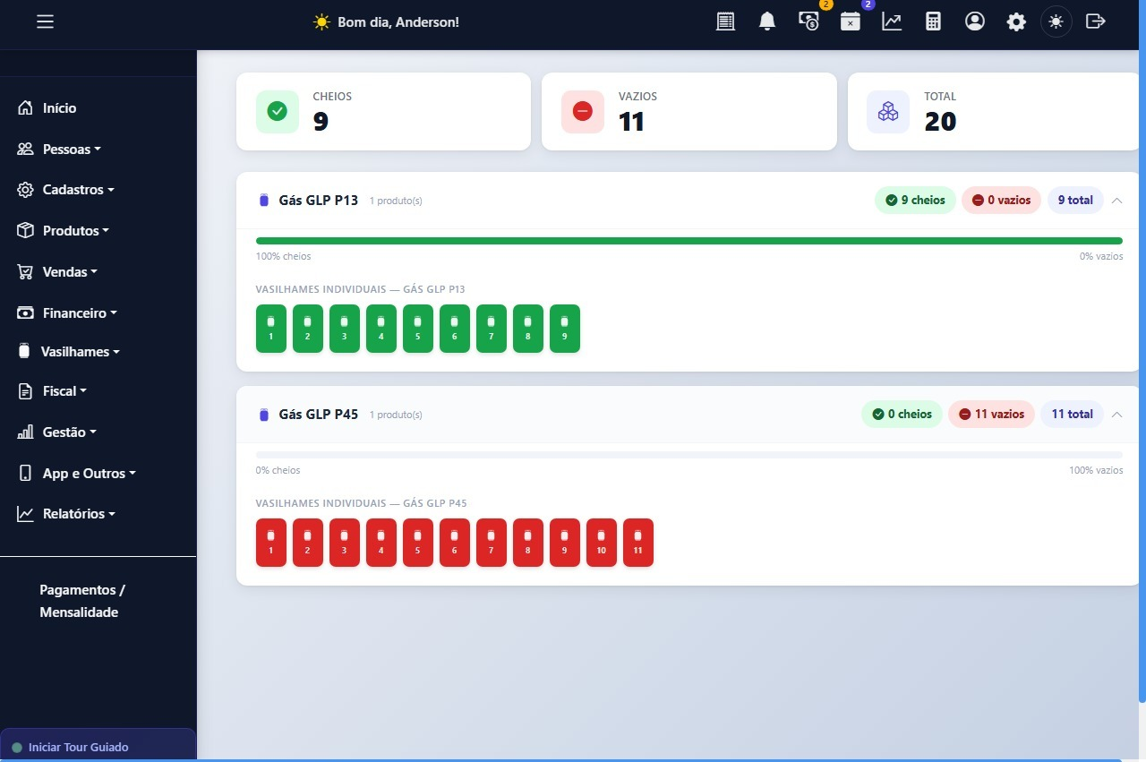View the analytics chart icon in the top bar
Viewport: 1146px width, 762px height.
point(892,21)
